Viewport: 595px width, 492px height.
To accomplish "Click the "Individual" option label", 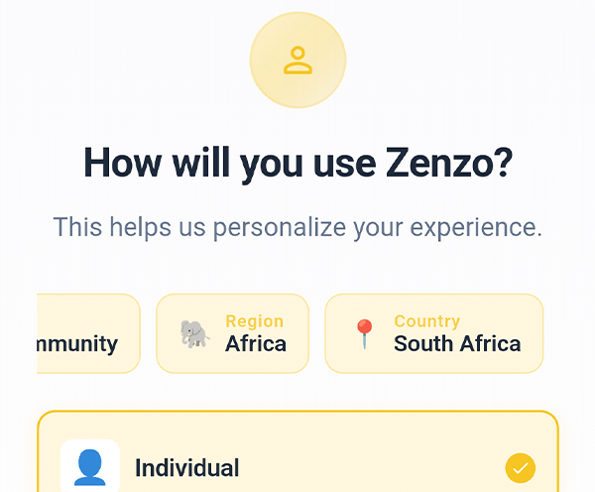I will pyautogui.click(x=187, y=468).
